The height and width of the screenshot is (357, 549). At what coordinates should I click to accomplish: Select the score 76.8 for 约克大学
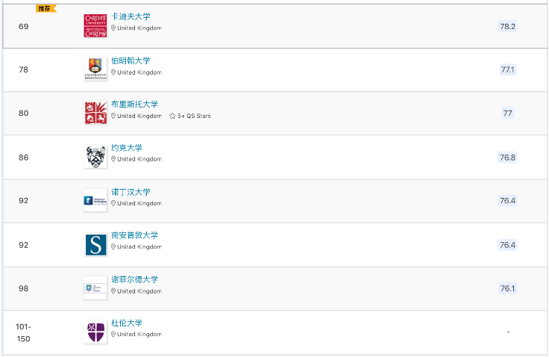coord(507,157)
